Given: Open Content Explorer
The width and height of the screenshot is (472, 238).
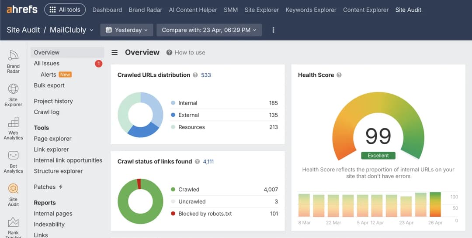Looking at the screenshot, I should click(x=366, y=10).
